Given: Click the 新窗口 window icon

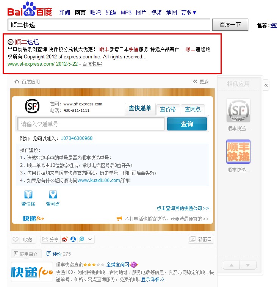Looking at the screenshot, I should point(192,239).
